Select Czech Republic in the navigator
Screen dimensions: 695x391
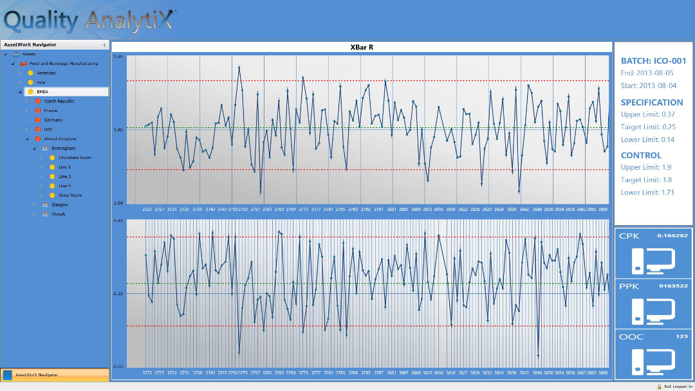59,102
